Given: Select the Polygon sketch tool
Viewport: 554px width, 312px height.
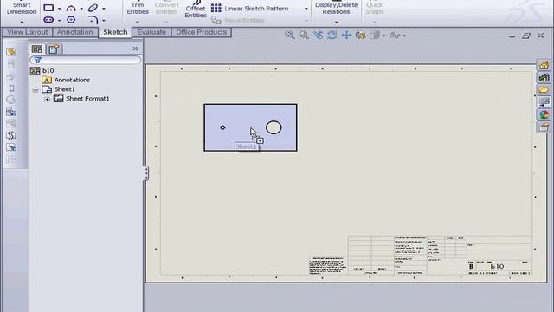Looking at the screenshot, I should click(x=71, y=20).
